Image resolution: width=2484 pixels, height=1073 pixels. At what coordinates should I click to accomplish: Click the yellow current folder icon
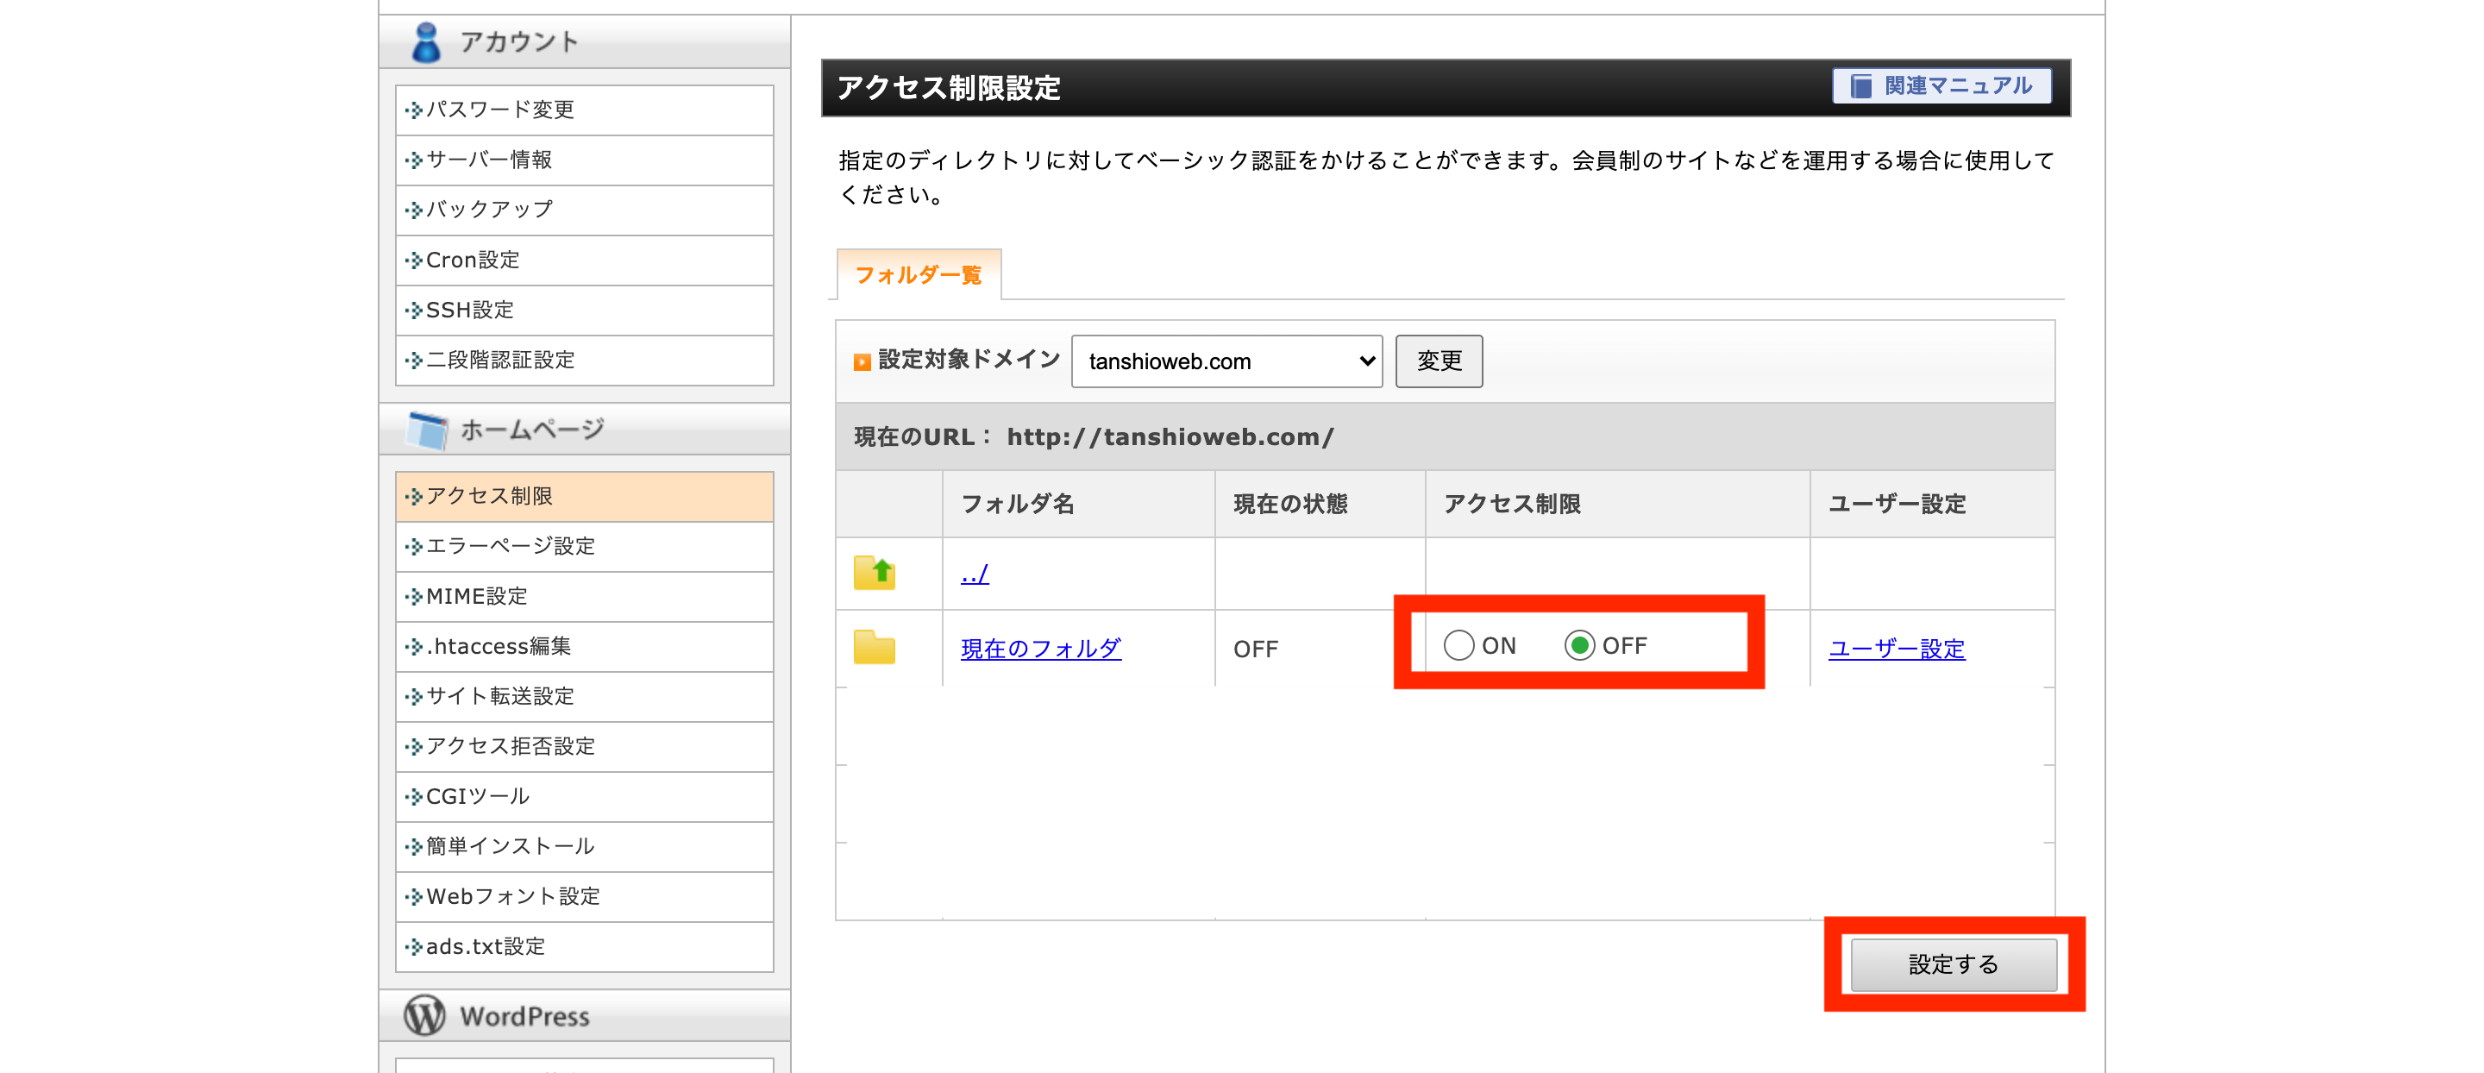coord(874,647)
